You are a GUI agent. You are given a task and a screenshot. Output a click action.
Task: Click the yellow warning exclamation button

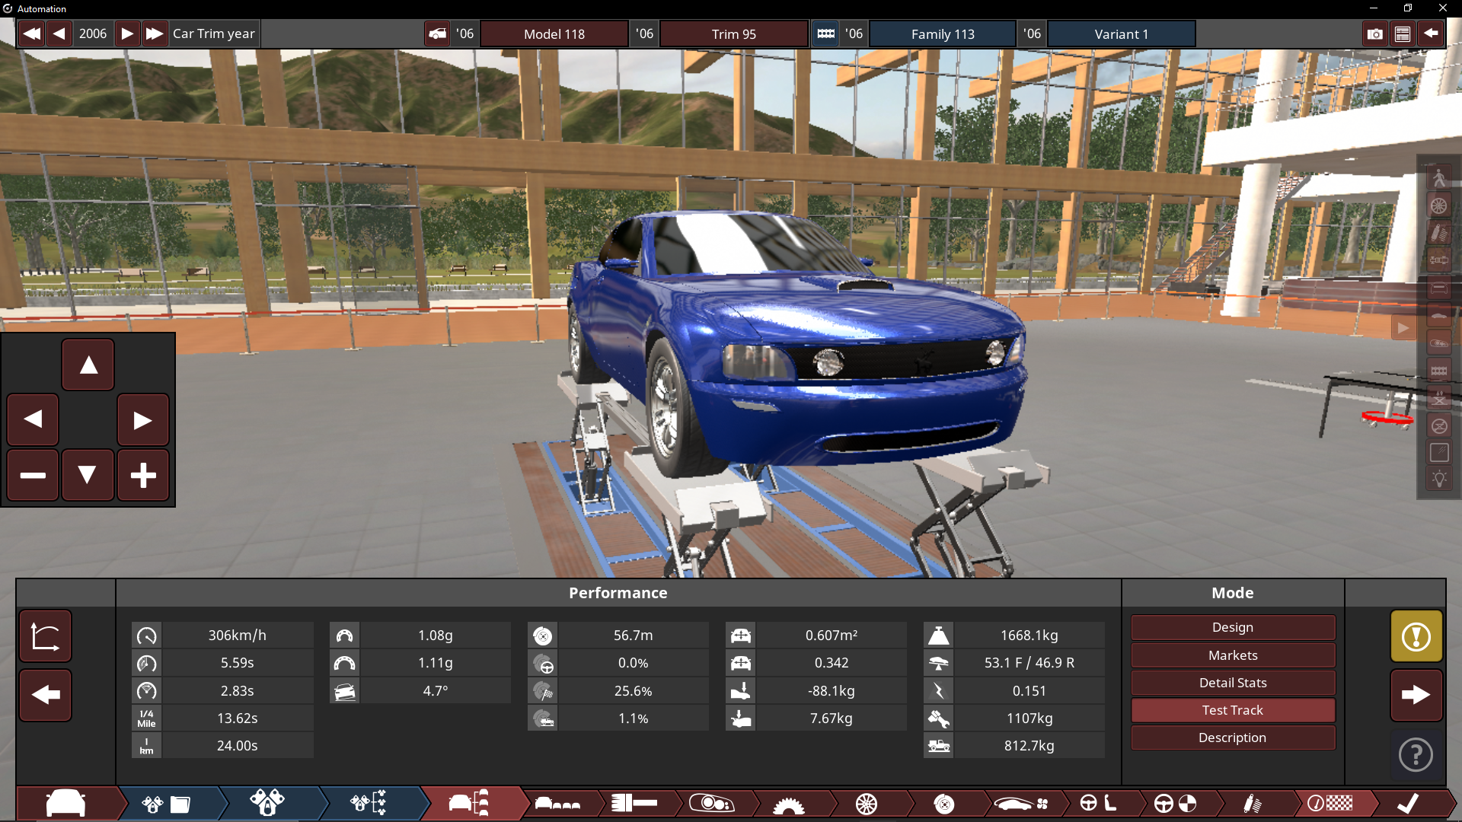coord(1416,636)
